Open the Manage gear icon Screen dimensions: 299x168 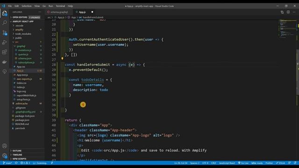[x=4, y=155]
